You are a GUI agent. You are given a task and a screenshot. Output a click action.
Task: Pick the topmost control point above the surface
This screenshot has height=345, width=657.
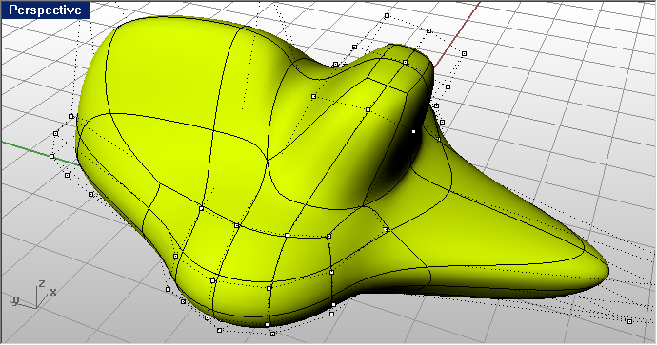point(388,16)
